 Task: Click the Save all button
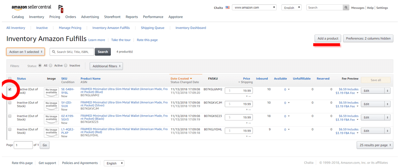[376, 80]
